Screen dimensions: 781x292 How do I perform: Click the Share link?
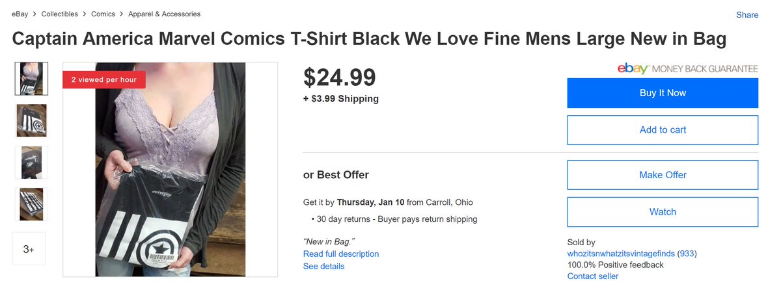coord(747,15)
